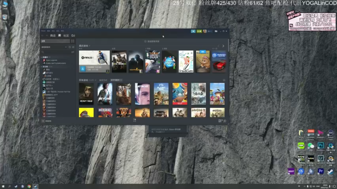This screenshot has width=337, height=189.
Task: Open the Steam Store tab (商店)
Action: tap(53, 36)
